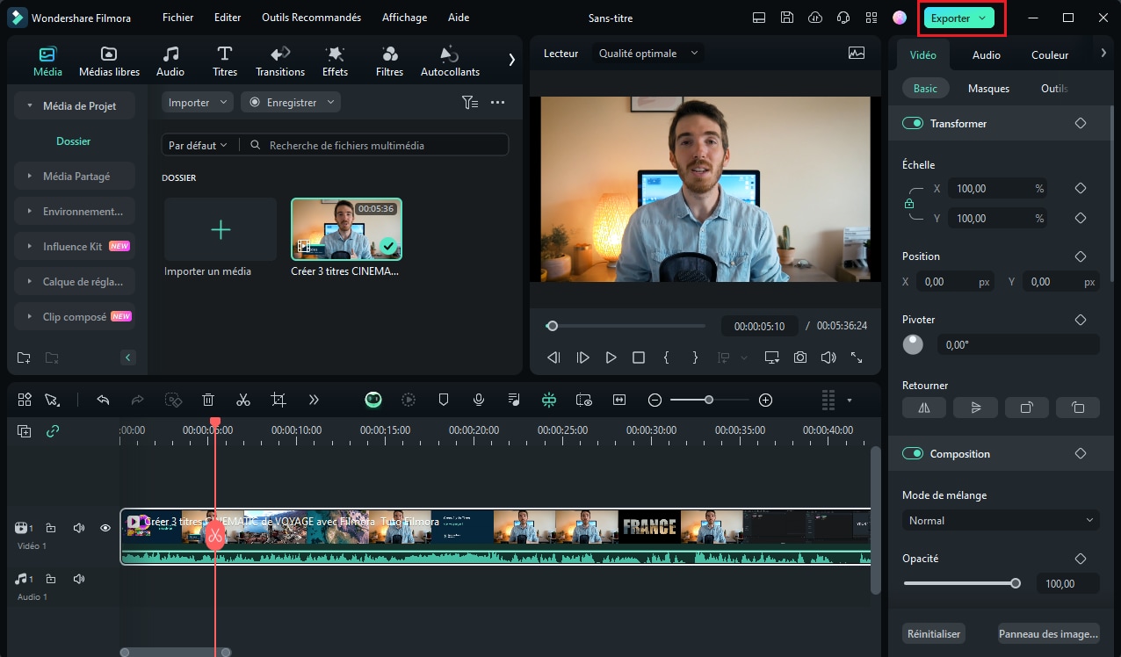Open the cloud upload icon
Screen dimensions: 1121x657
pos(815,18)
